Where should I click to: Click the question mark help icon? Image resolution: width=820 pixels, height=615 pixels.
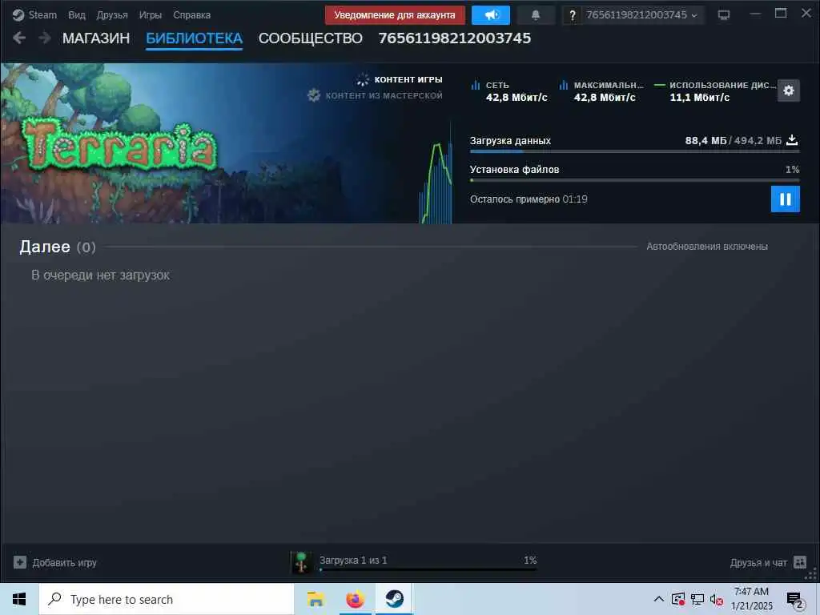[x=572, y=15]
